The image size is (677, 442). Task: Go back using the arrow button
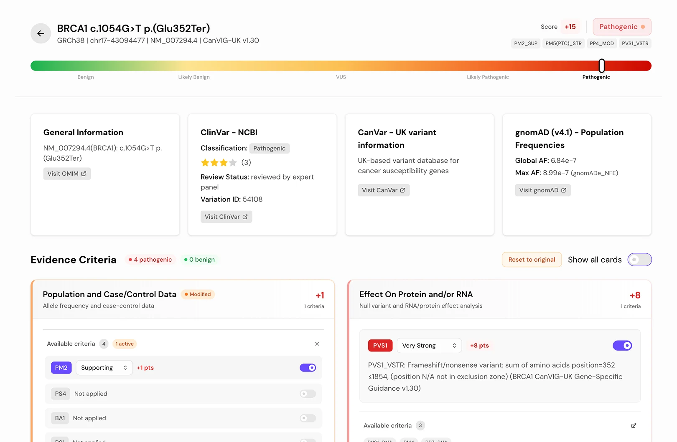point(41,33)
